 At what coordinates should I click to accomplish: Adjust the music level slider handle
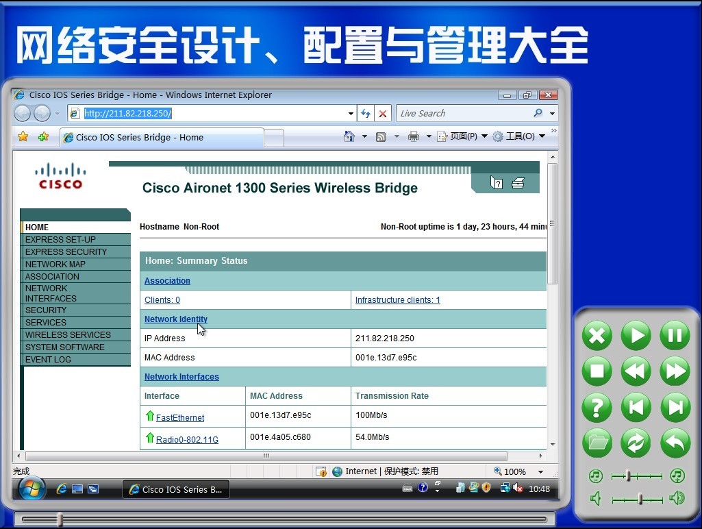tap(629, 476)
